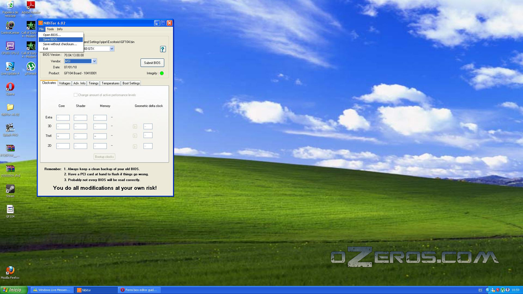Select the RT2571W archive on the desktop
Viewport: 523px width, 294px height.
click(x=10, y=150)
